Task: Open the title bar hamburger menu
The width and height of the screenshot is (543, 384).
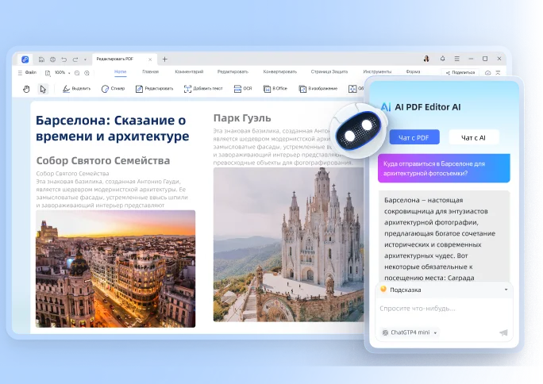Action: point(457,59)
